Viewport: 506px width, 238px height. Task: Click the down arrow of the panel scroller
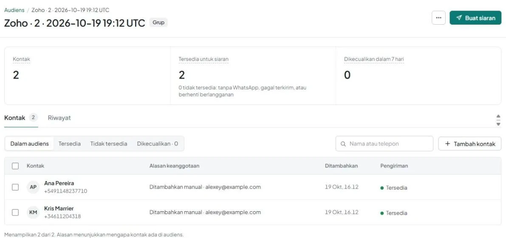click(498, 124)
